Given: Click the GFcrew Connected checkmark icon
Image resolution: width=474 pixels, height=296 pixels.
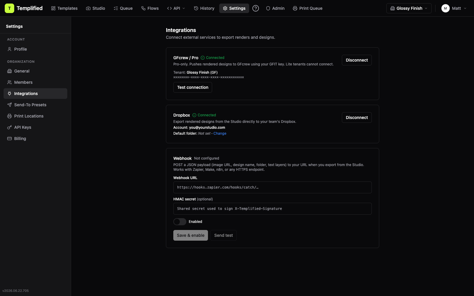Looking at the screenshot, I should (203, 58).
